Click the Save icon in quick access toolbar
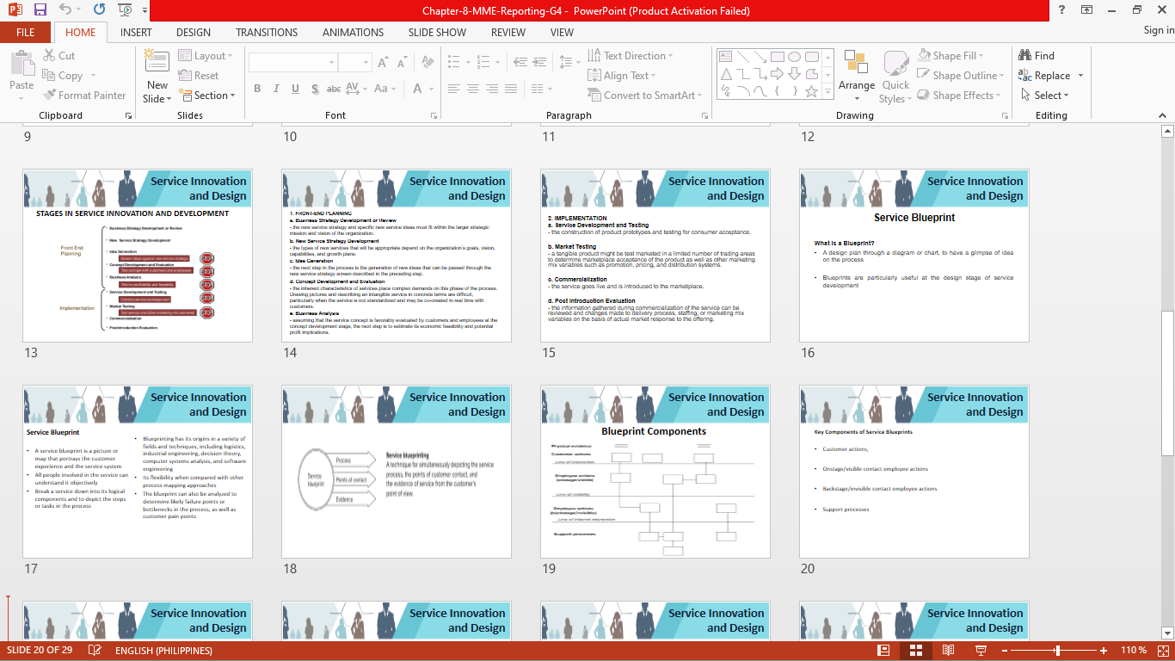This screenshot has width=1175, height=661. coord(40,10)
